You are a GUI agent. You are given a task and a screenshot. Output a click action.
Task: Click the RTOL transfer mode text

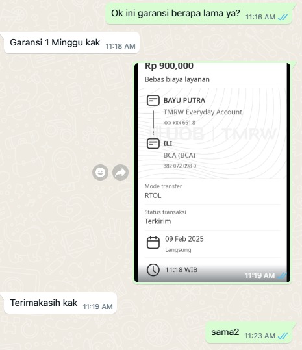(153, 195)
